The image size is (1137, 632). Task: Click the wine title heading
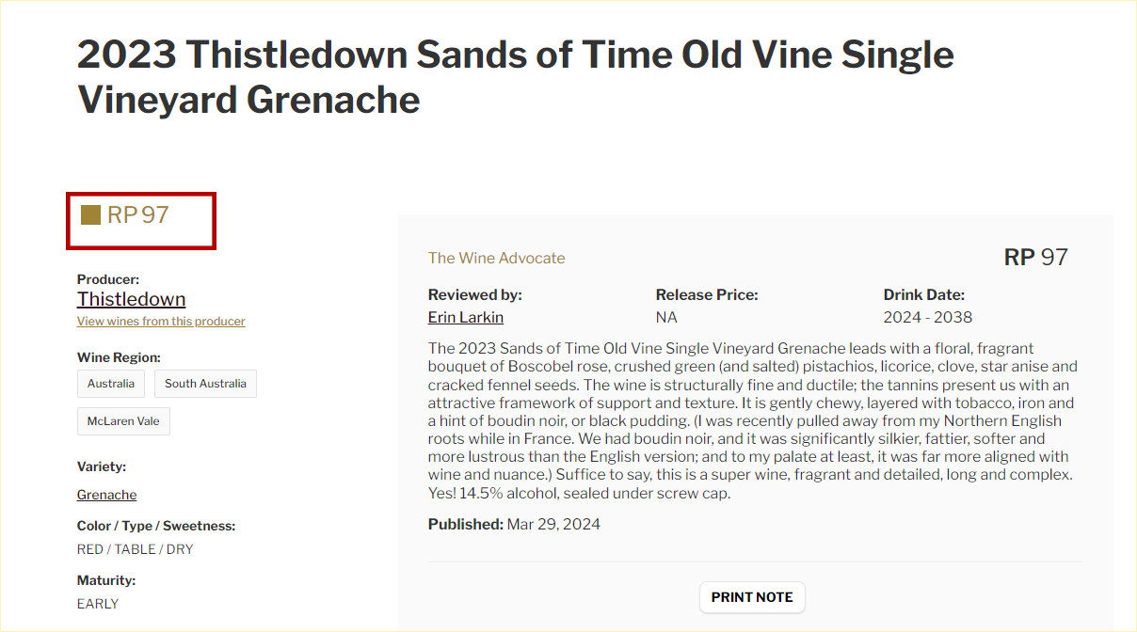[x=515, y=77]
